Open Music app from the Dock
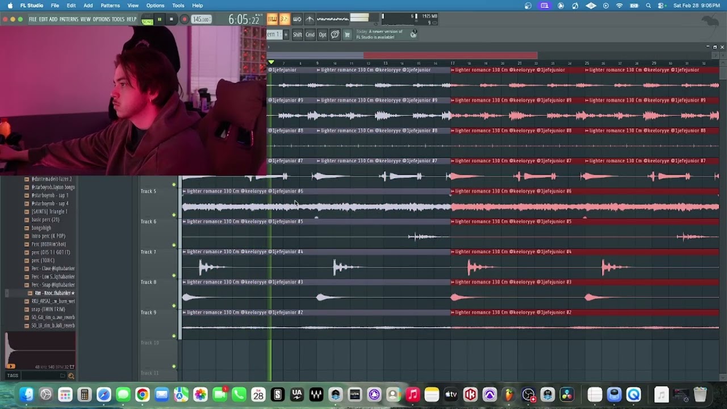727x409 pixels. tap(412, 395)
